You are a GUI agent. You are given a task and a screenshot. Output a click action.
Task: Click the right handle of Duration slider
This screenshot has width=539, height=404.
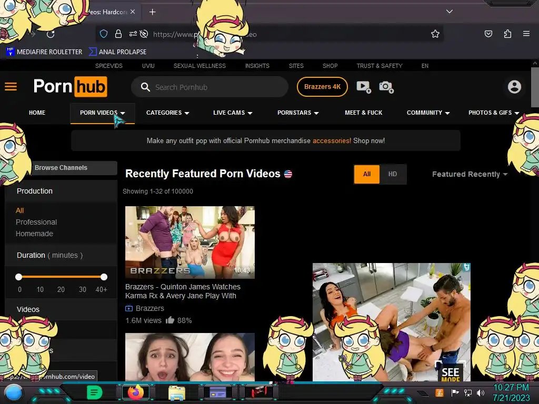tap(104, 277)
